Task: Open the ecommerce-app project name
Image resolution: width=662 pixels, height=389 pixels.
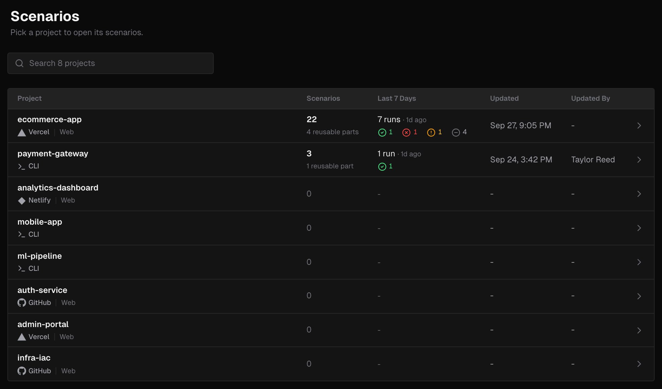Action: pos(50,120)
